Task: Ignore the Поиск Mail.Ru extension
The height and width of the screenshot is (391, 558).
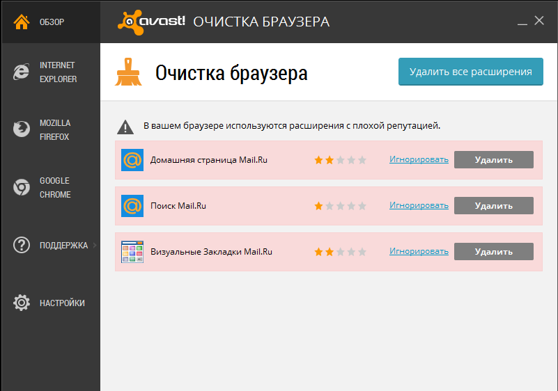Action: [419, 205]
